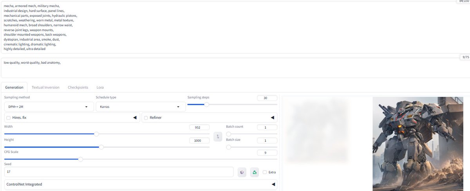The height and width of the screenshot is (191, 470).
Task: Open the Sampling method dropdown
Action: [x=49, y=107]
